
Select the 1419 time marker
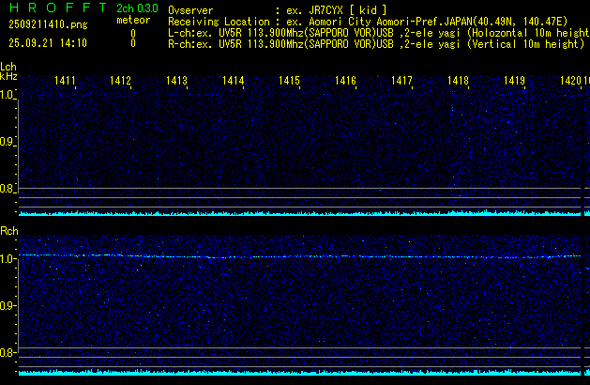pos(514,82)
